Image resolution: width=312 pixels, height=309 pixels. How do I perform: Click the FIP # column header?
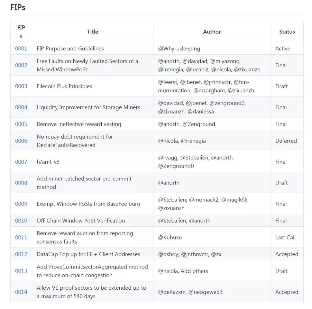[21, 31]
